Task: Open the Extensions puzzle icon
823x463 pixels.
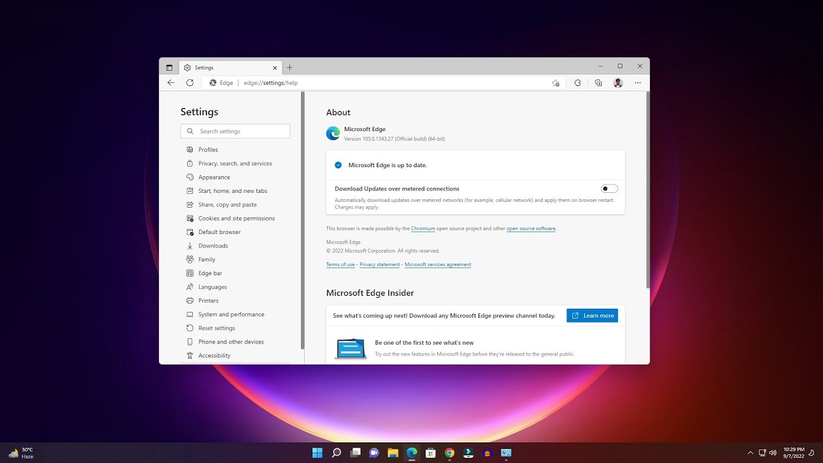Action: click(577, 83)
